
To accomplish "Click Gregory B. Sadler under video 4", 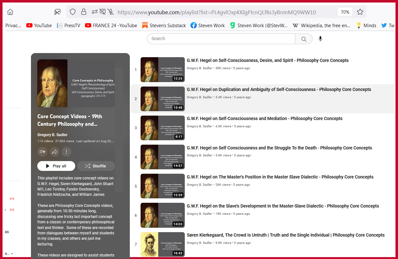I will pos(199,155).
